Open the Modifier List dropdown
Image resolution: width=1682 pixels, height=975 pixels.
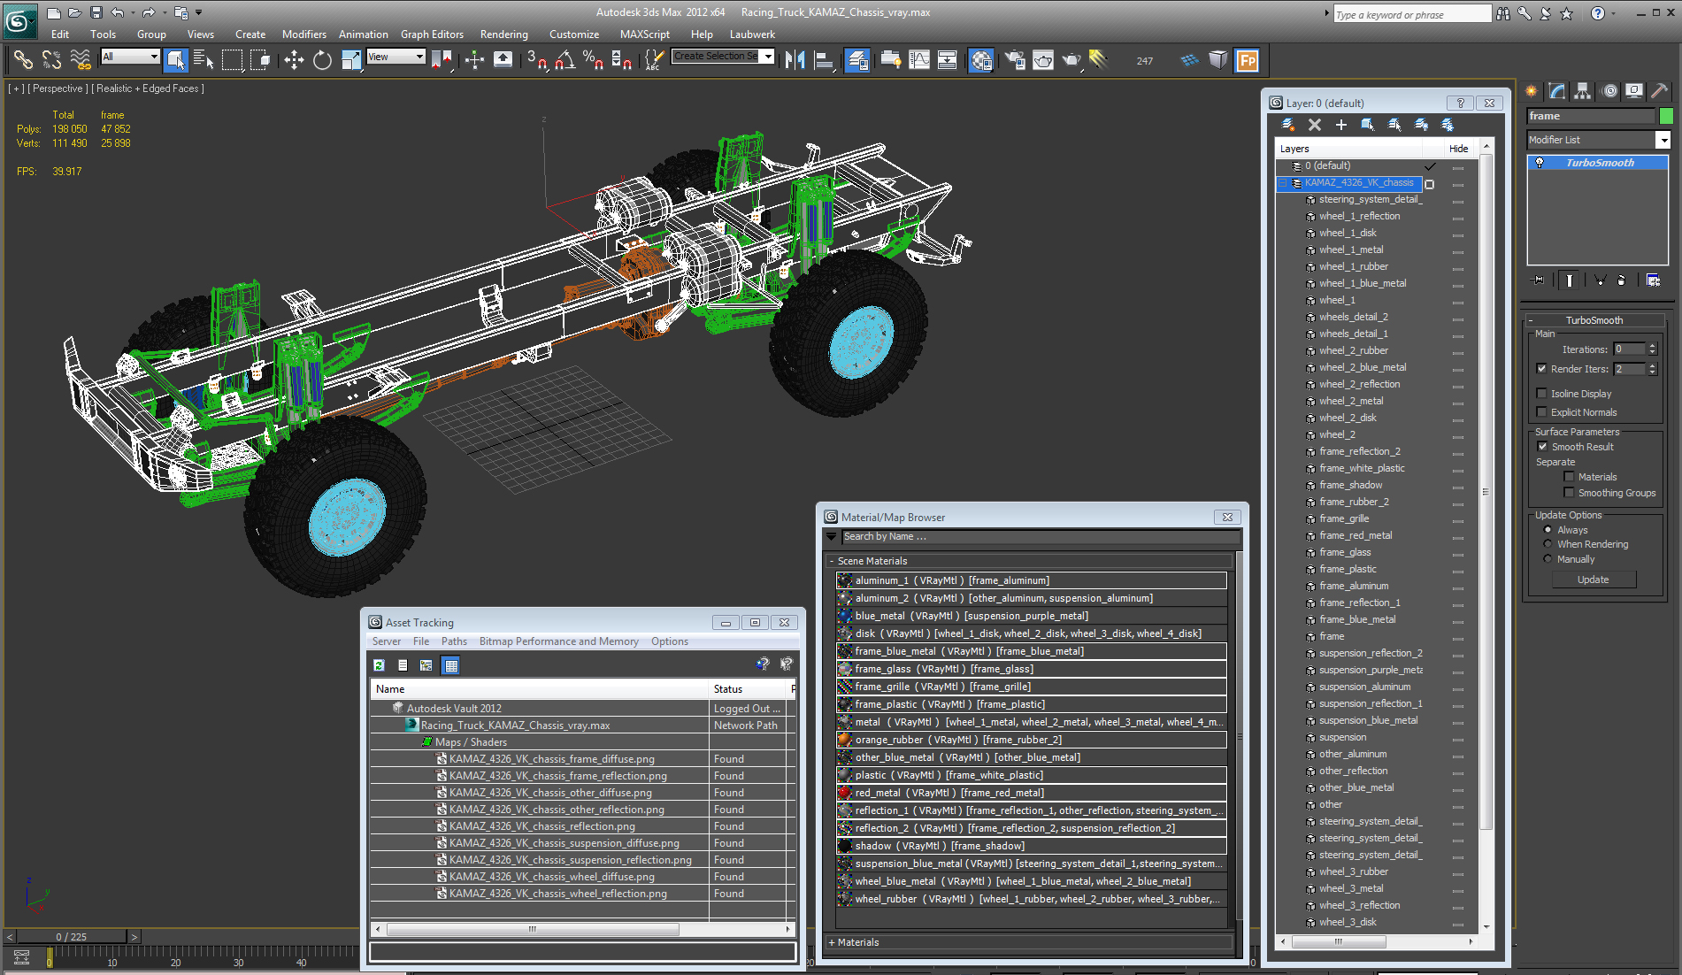tap(1663, 140)
